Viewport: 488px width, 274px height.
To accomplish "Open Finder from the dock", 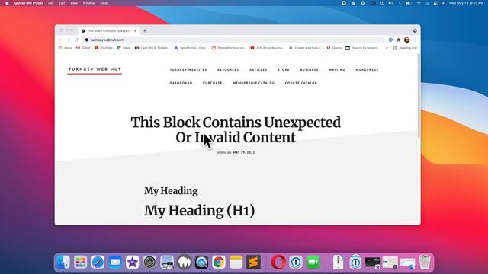I will (63, 263).
